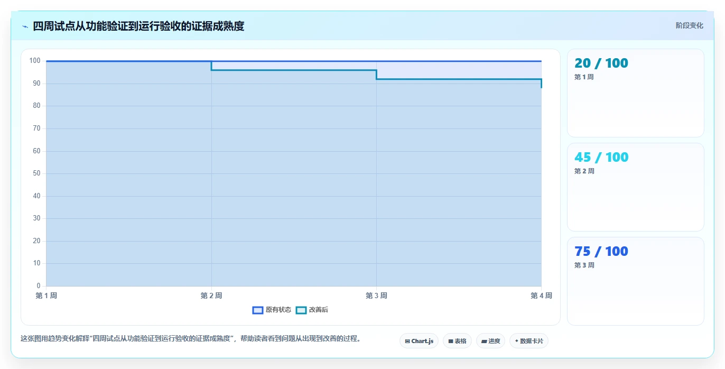This screenshot has height=369, width=725.
Task: Click the chart title 四周试点从功能验证到运行验收的证据成熟度
Action: click(138, 26)
